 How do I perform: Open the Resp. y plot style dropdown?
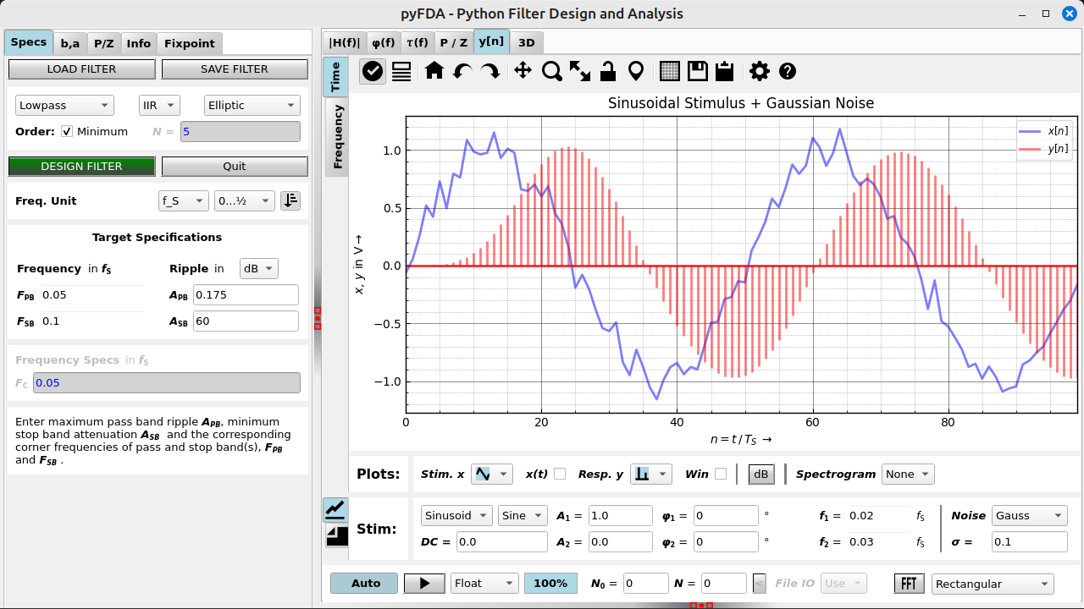(x=652, y=474)
